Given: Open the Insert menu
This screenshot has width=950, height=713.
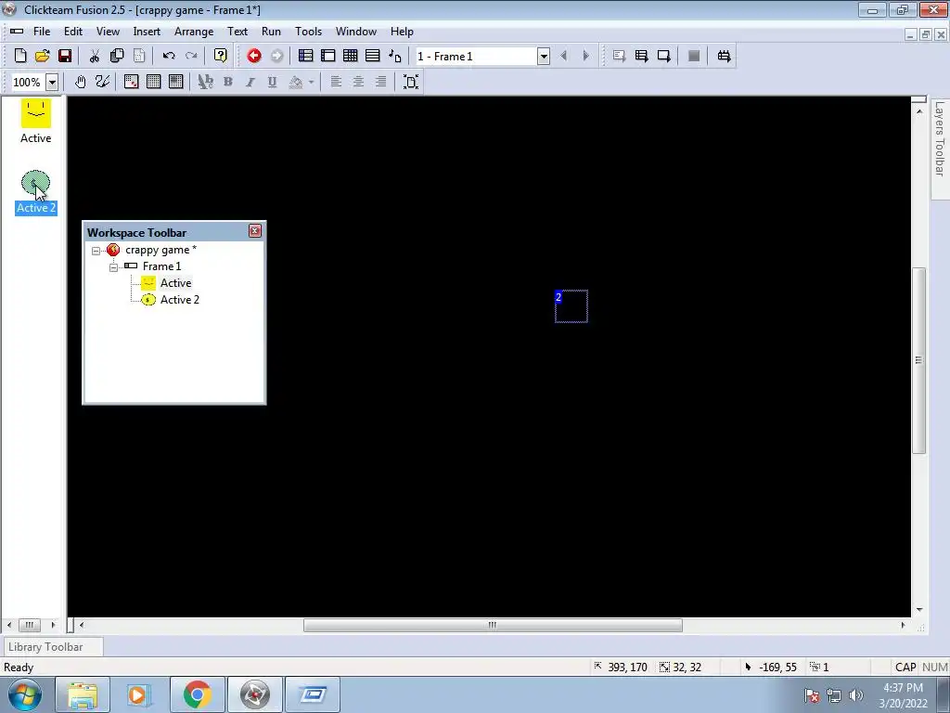Looking at the screenshot, I should coord(147,32).
